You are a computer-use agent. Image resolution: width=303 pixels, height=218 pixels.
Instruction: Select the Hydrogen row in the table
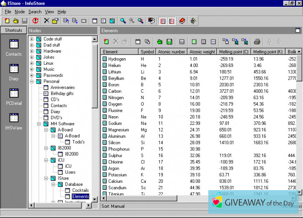tap(117, 59)
